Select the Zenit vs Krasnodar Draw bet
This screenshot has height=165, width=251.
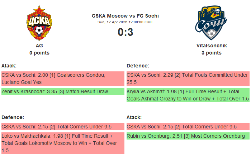coord(63,91)
